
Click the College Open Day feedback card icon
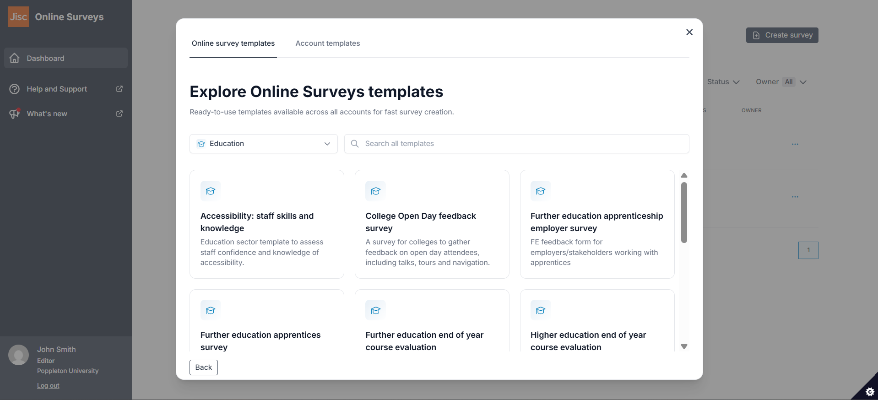(375, 191)
